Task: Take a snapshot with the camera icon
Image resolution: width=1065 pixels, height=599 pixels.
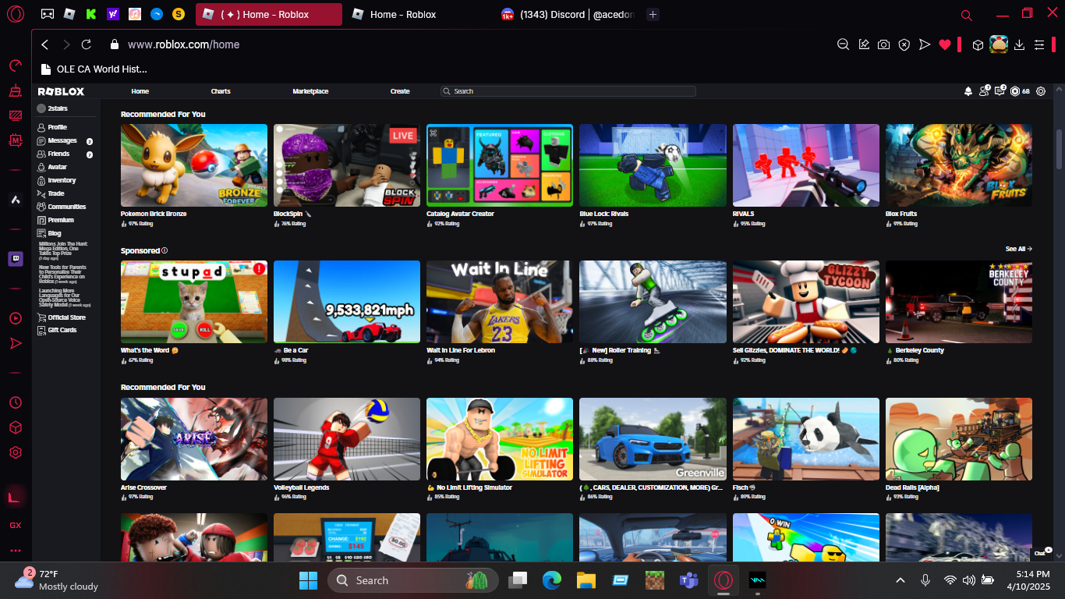Action: tap(883, 44)
